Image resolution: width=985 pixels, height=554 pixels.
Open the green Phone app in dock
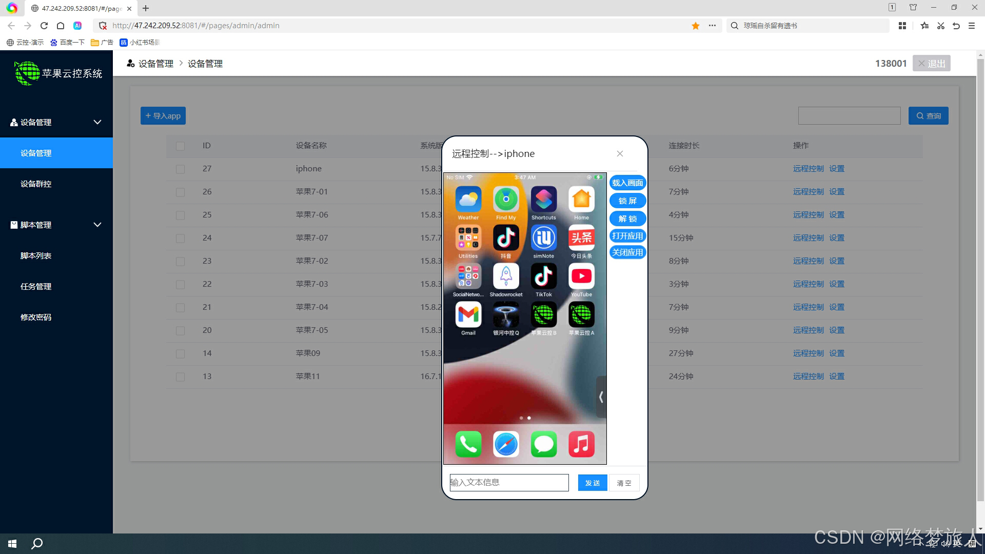[468, 444]
